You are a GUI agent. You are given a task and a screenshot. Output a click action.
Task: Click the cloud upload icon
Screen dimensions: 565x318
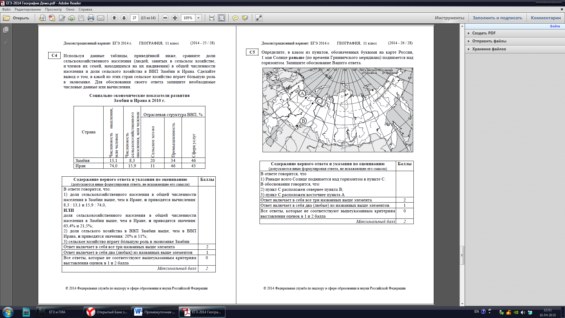point(72,18)
